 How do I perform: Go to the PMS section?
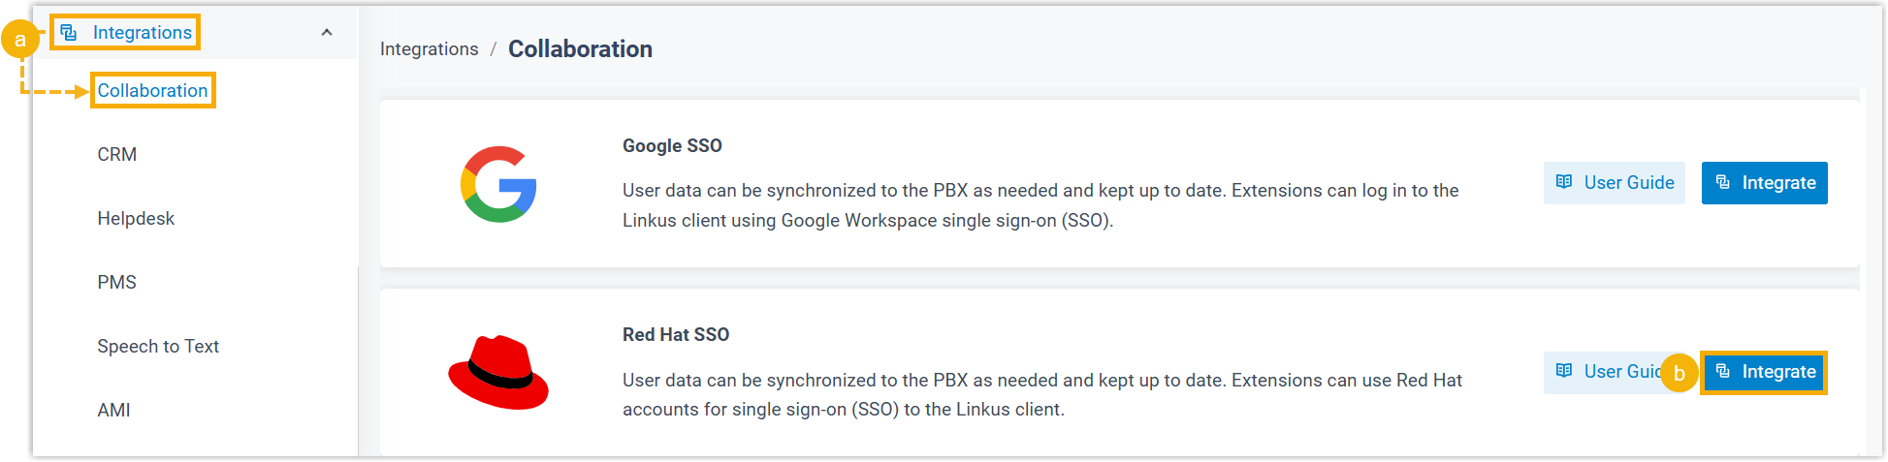pyautogui.click(x=117, y=283)
